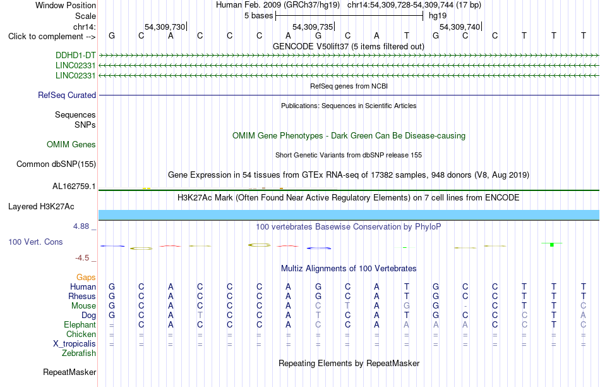Open the OMIM Genes track label
600x387 pixels.
(71, 144)
